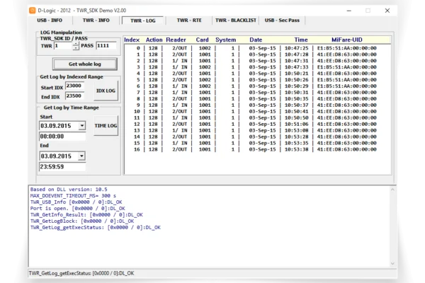Open the TWR - INFO tab
Screen dimensions: 425x283
click(96, 21)
